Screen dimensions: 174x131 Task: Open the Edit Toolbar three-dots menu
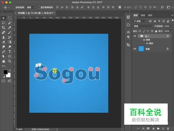click(x=4, y=66)
